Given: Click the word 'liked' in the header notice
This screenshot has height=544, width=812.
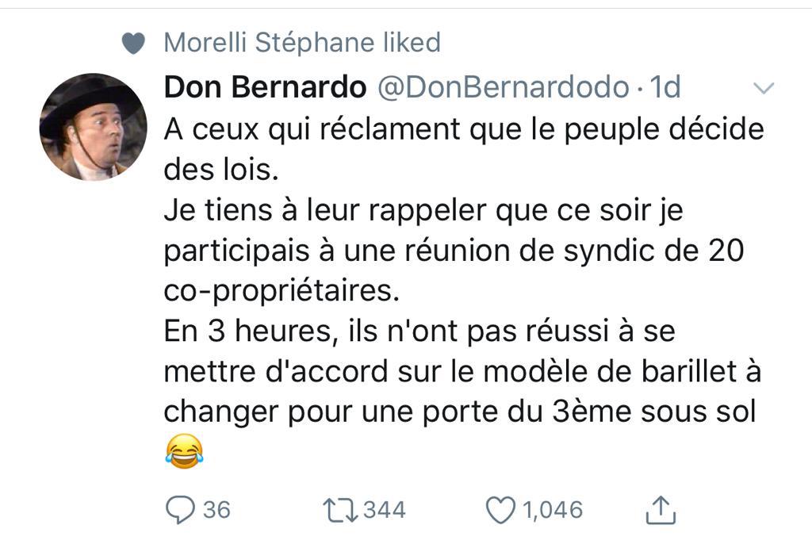Looking at the screenshot, I should tap(412, 42).
